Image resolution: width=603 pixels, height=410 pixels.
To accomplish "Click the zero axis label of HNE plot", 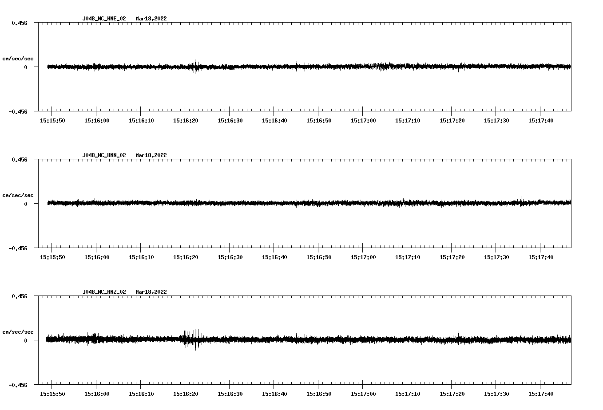I will [x=26, y=67].
